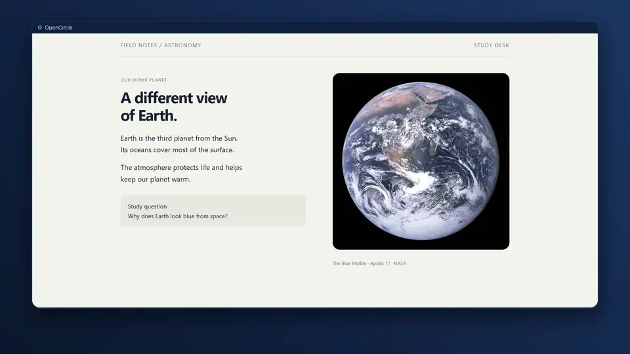This screenshot has width=630, height=354.
Task: Click the Study question label
Action: pos(147,206)
